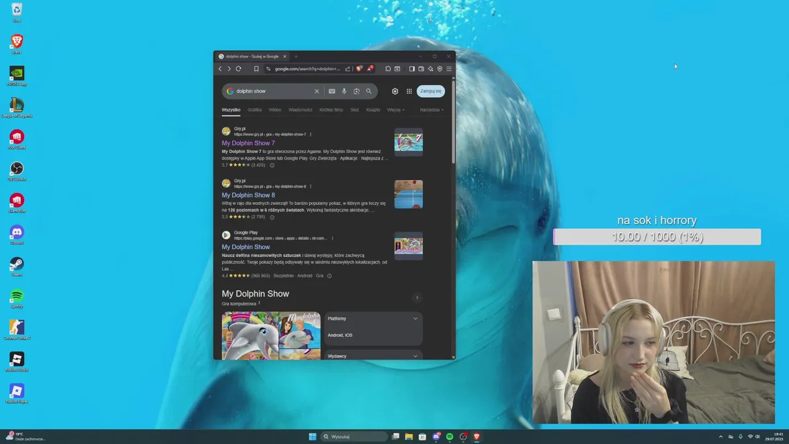Submit search with magnifier icon
This screenshot has width=789, height=444.
(x=369, y=91)
